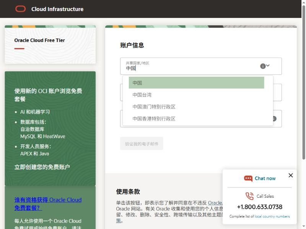Choose 中国香港特别行政区 option
The width and height of the screenshot is (306, 229).
tap(196, 119)
